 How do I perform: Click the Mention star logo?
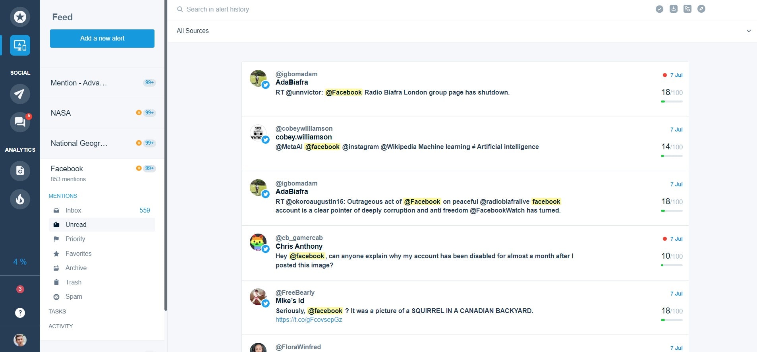pos(20,17)
